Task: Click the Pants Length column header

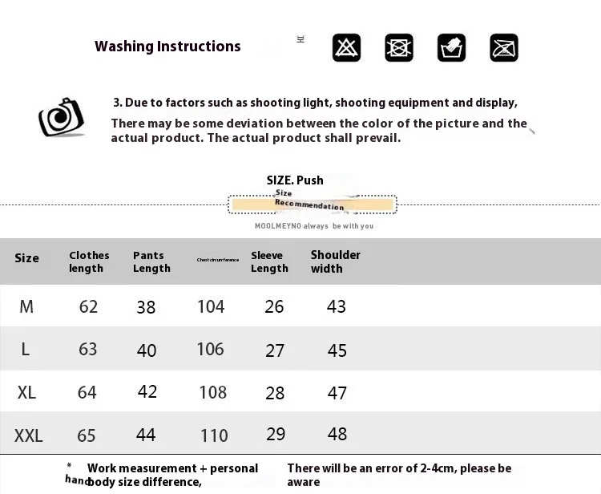Action: 151,261
